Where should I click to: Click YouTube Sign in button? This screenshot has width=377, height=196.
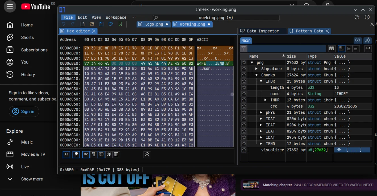point(24,111)
